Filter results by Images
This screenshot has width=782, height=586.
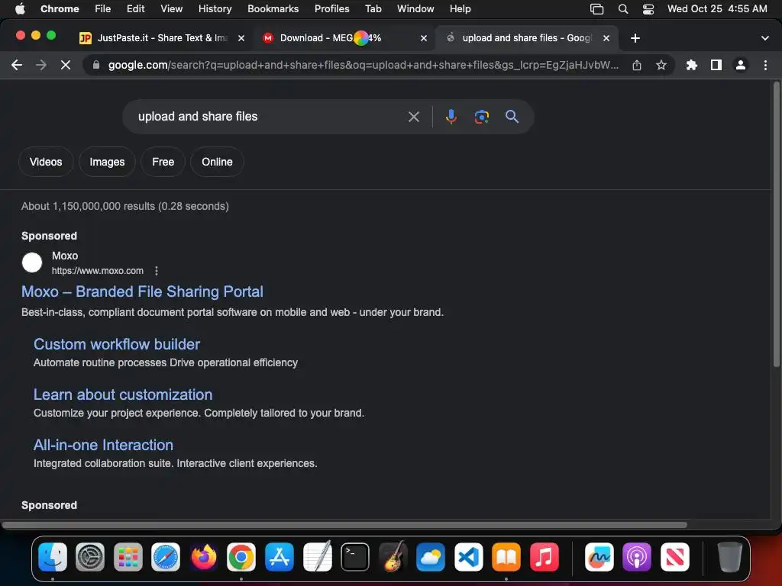coord(107,162)
